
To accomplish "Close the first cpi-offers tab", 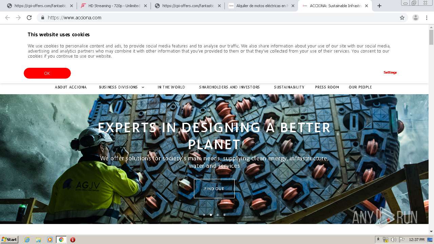I will [x=71, y=6].
